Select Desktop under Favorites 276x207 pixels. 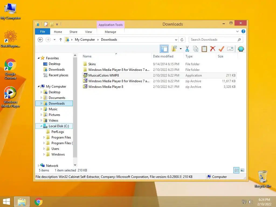54,64
